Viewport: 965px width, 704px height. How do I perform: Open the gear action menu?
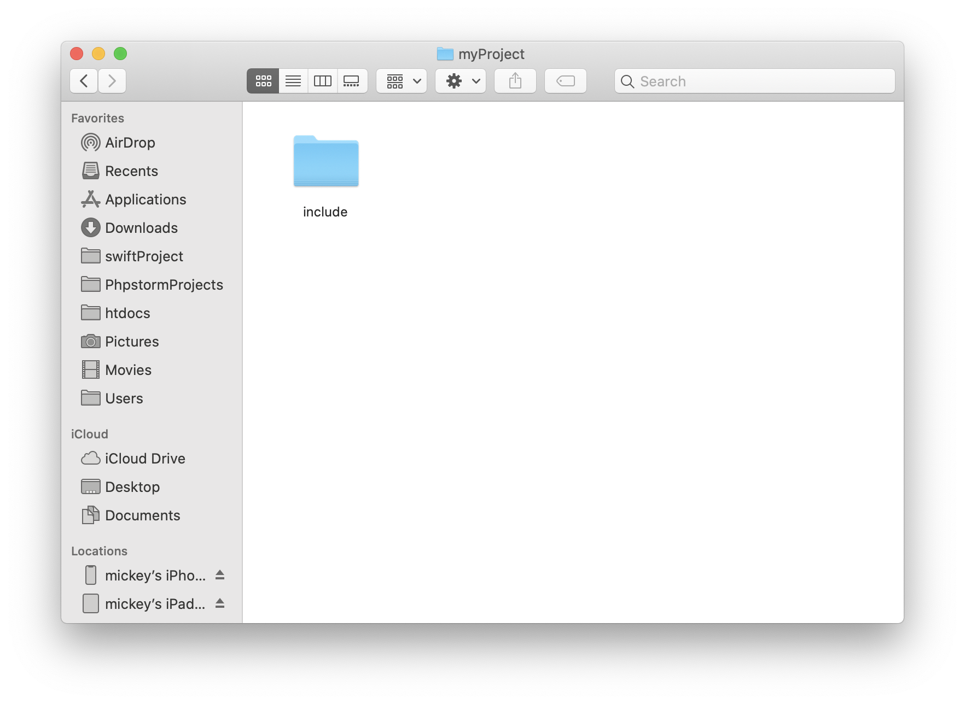pyautogui.click(x=461, y=81)
